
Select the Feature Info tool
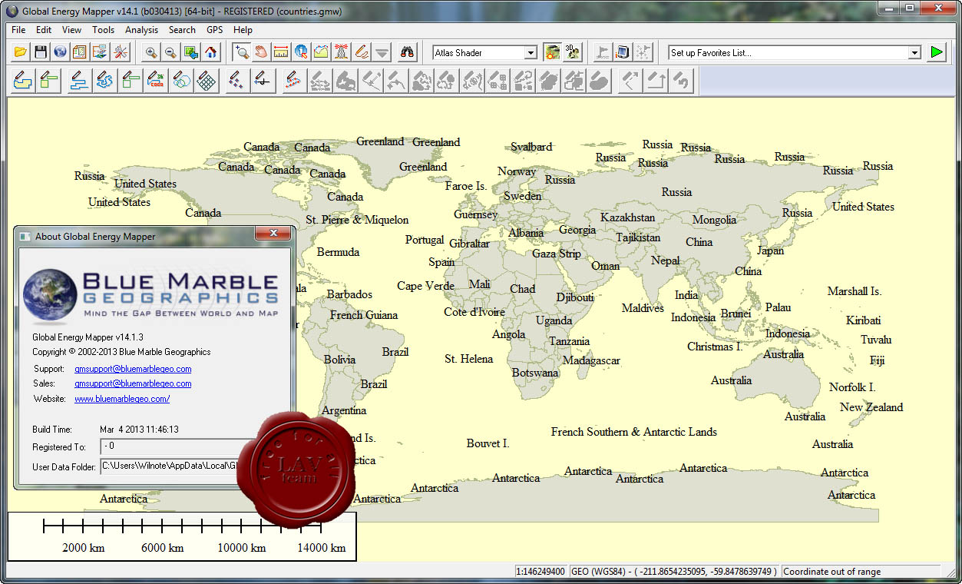(301, 52)
